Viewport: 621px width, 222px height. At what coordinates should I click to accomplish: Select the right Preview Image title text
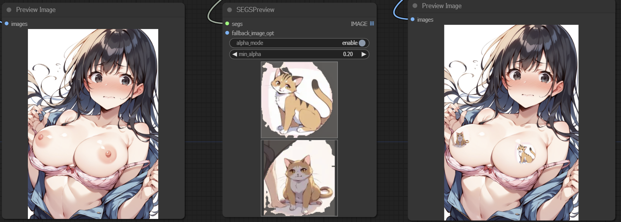point(441,6)
